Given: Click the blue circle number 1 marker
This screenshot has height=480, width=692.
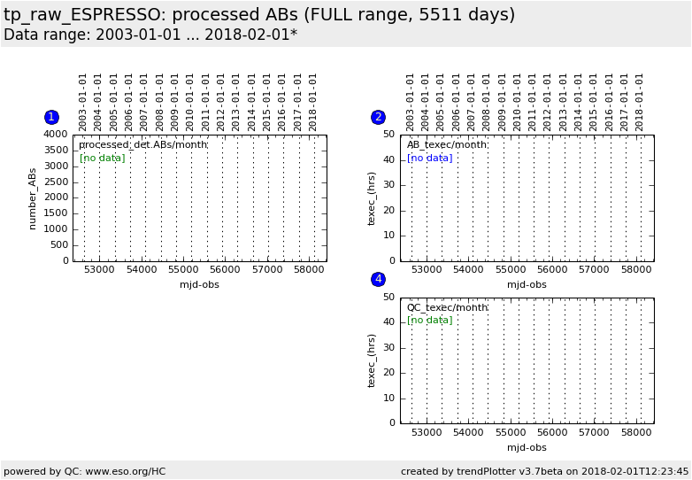Looking at the screenshot, I should [x=51, y=117].
